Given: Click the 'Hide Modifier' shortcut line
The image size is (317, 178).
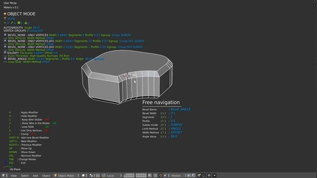Looking at the screenshot, I should coord(23,116).
